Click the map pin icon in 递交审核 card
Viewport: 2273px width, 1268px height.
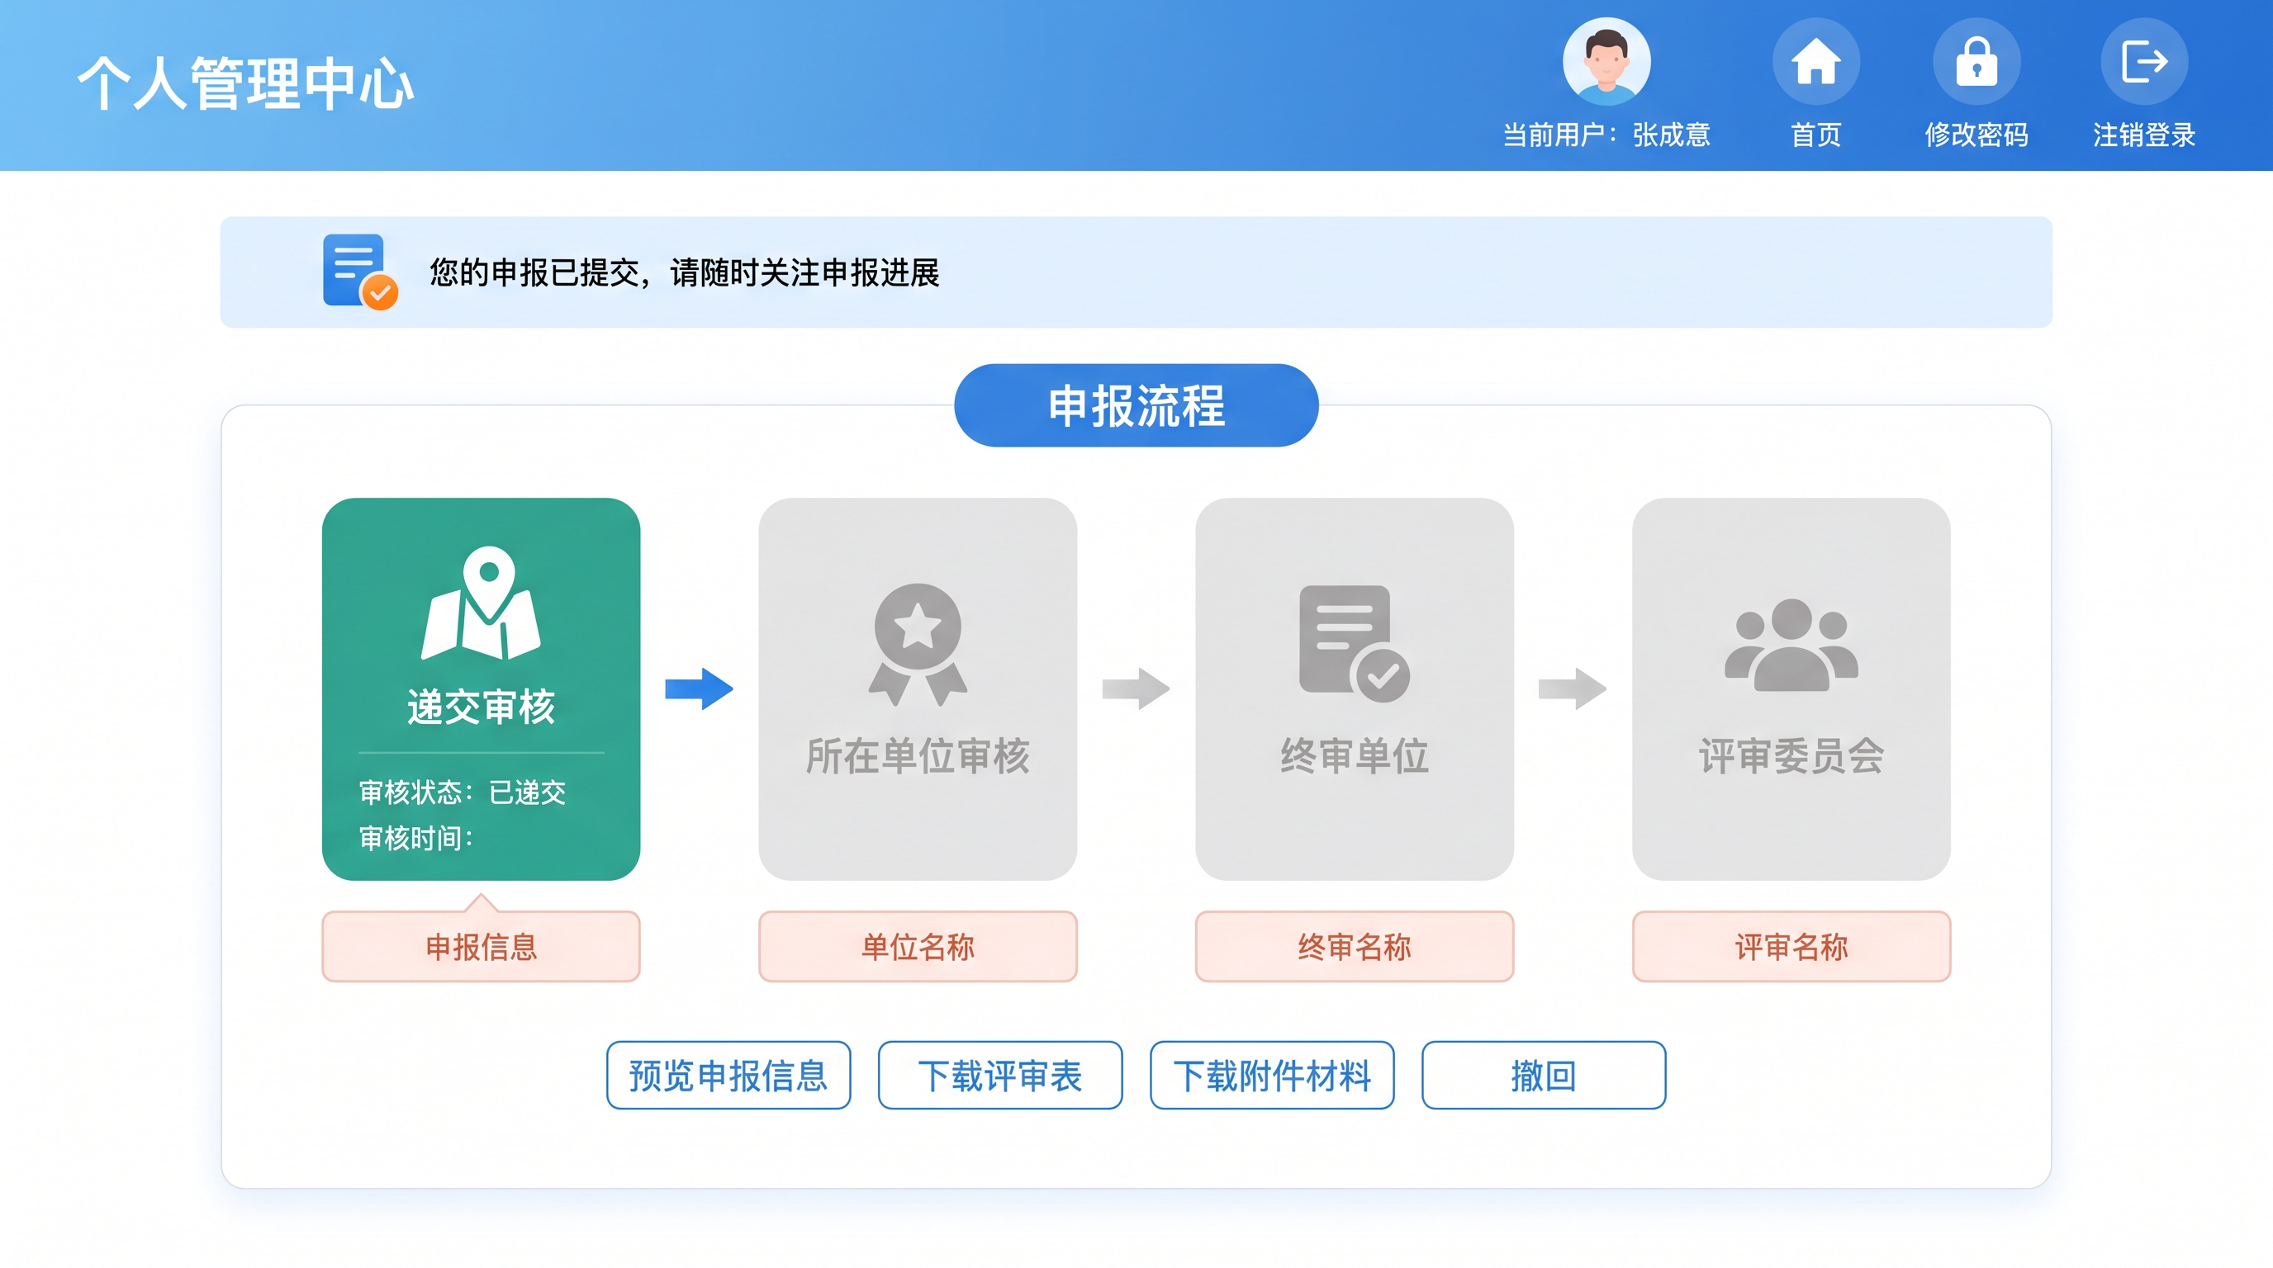click(481, 603)
